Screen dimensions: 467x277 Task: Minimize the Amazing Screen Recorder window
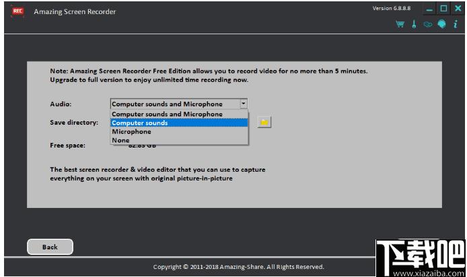(x=429, y=9)
